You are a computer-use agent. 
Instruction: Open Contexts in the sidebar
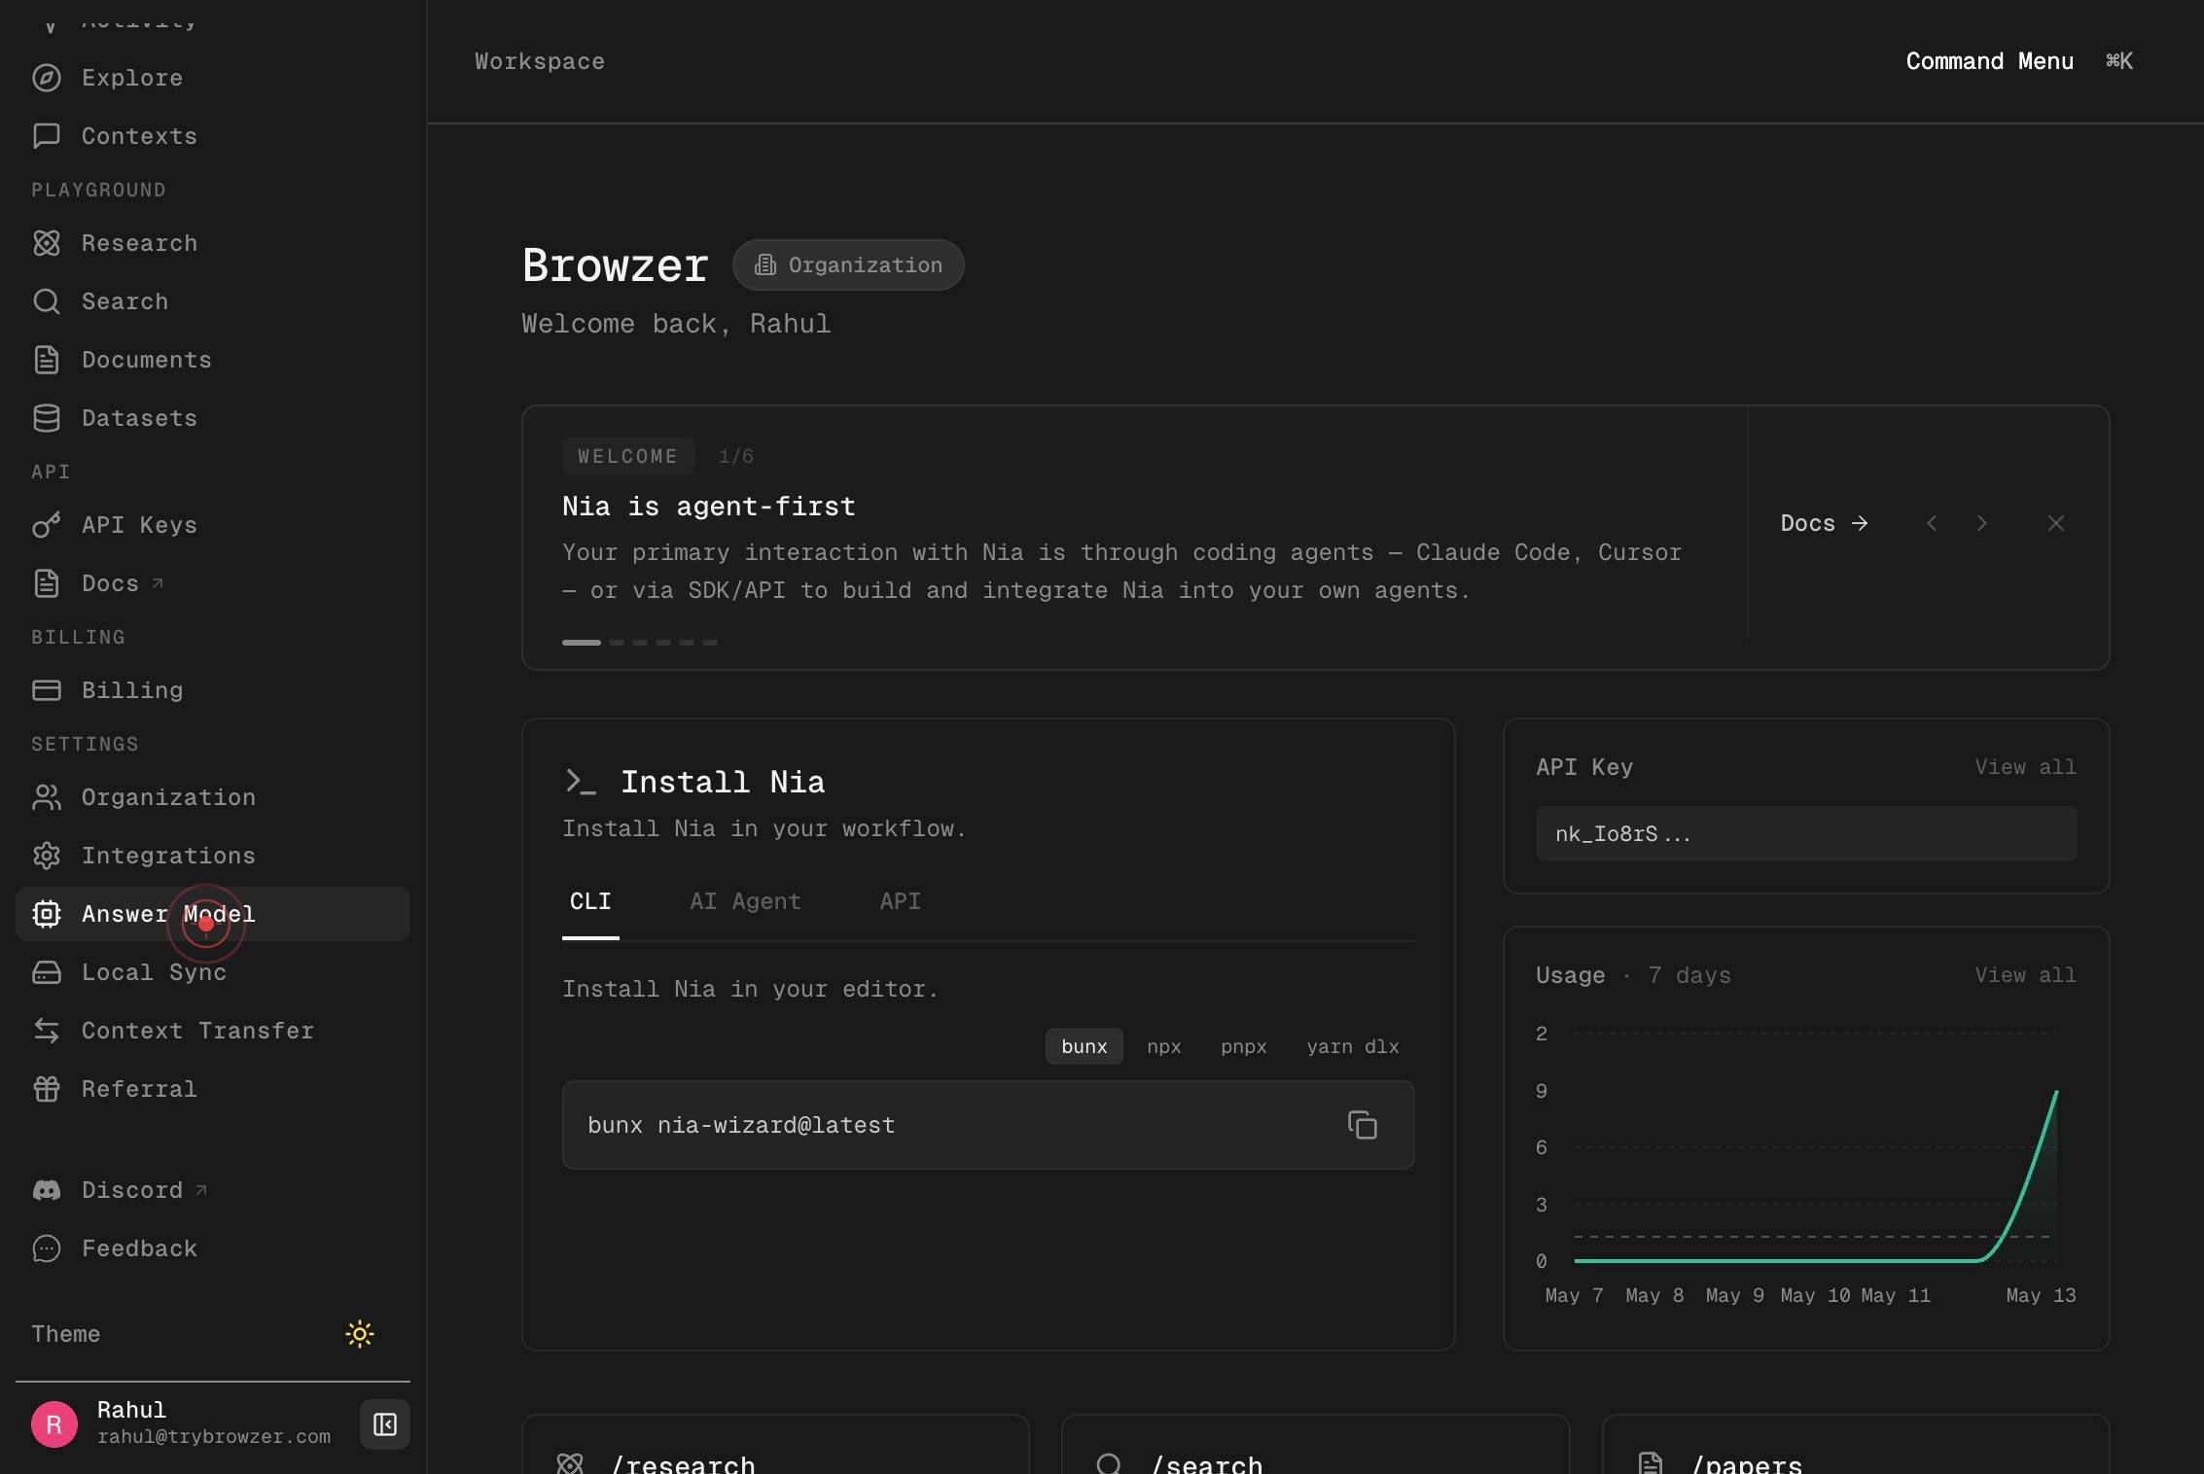pyautogui.click(x=213, y=136)
